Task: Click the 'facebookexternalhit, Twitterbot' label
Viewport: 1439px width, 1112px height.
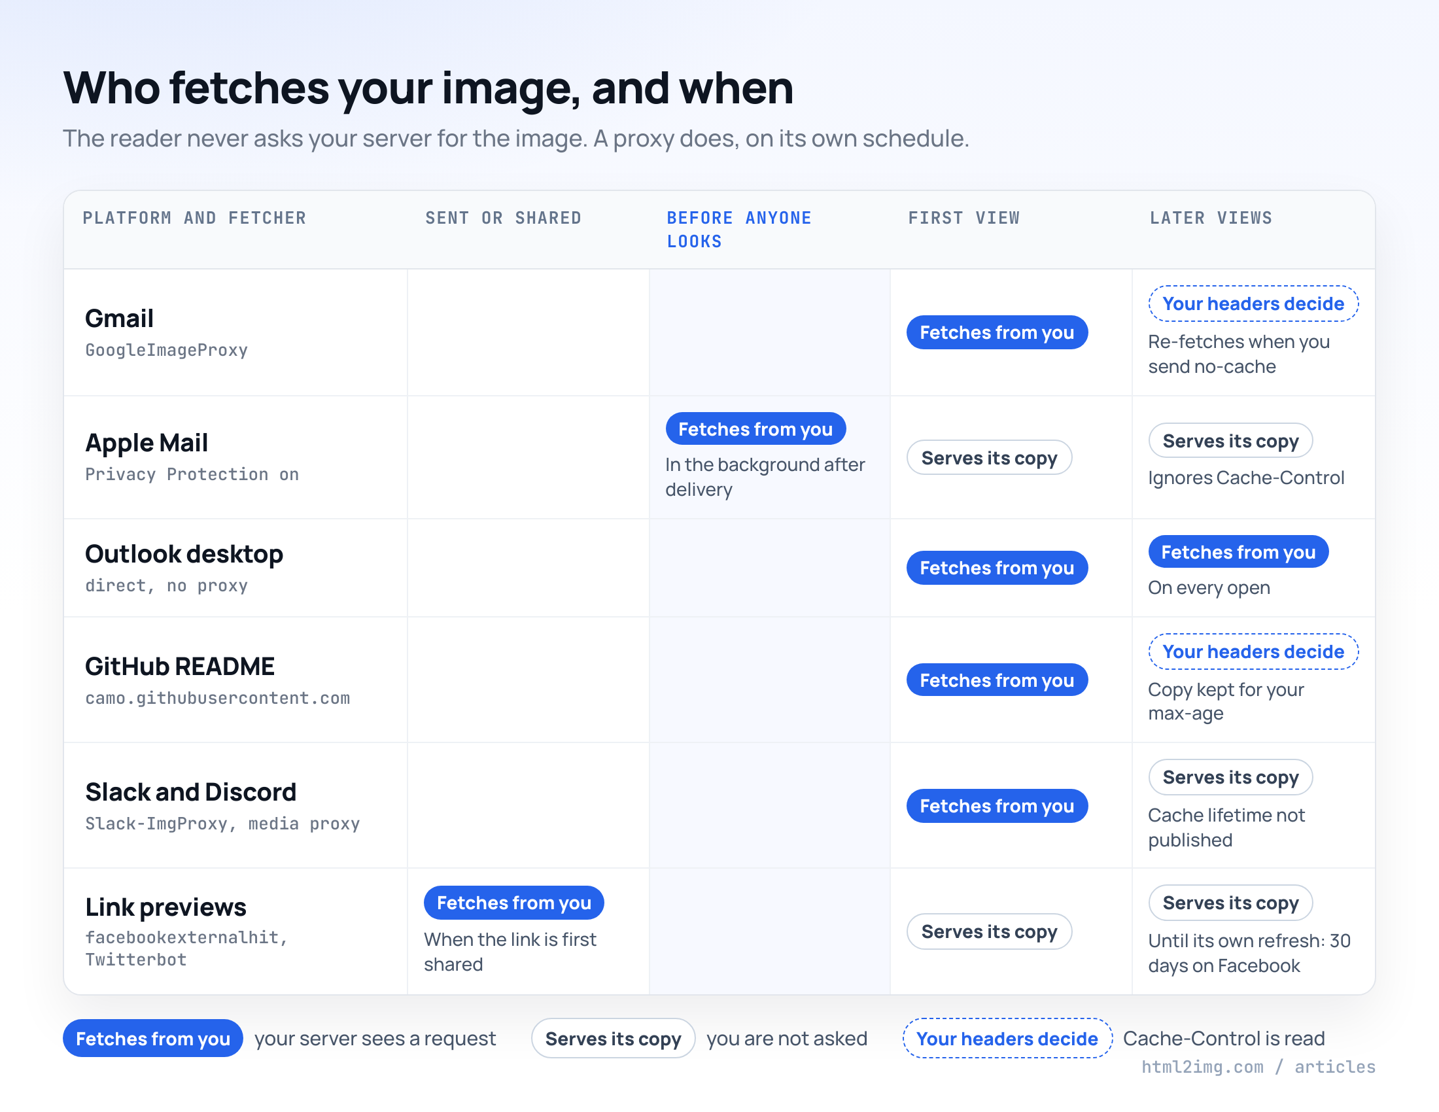Action: (187, 948)
